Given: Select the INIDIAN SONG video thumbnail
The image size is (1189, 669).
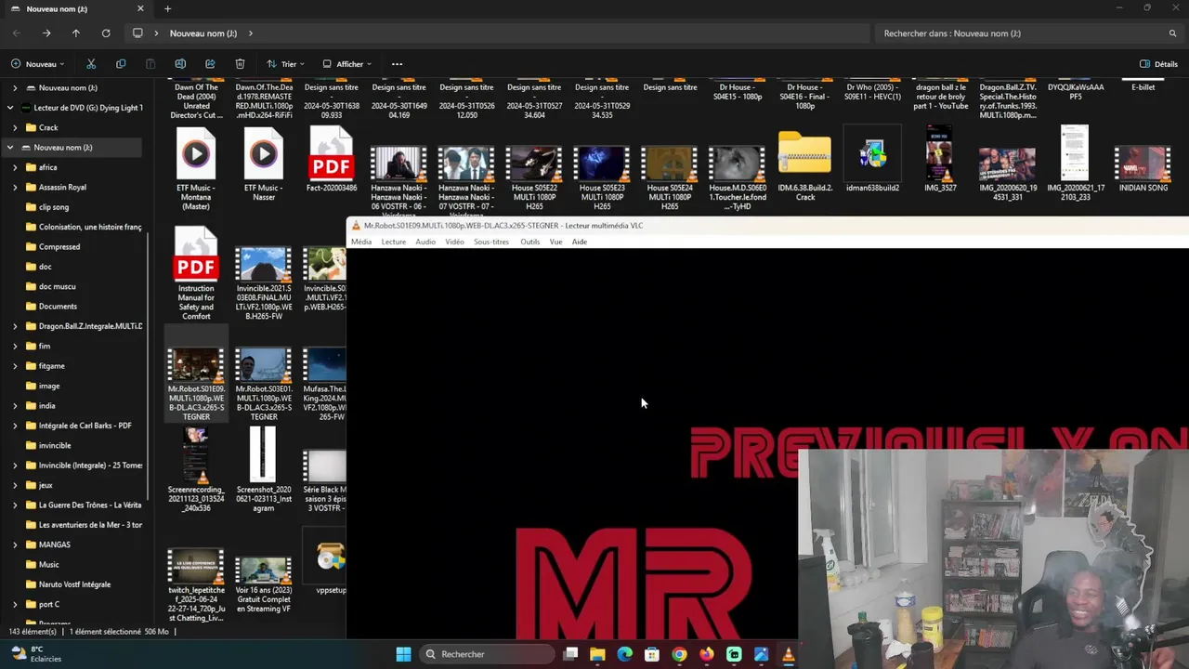Looking at the screenshot, I should coord(1143,163).
